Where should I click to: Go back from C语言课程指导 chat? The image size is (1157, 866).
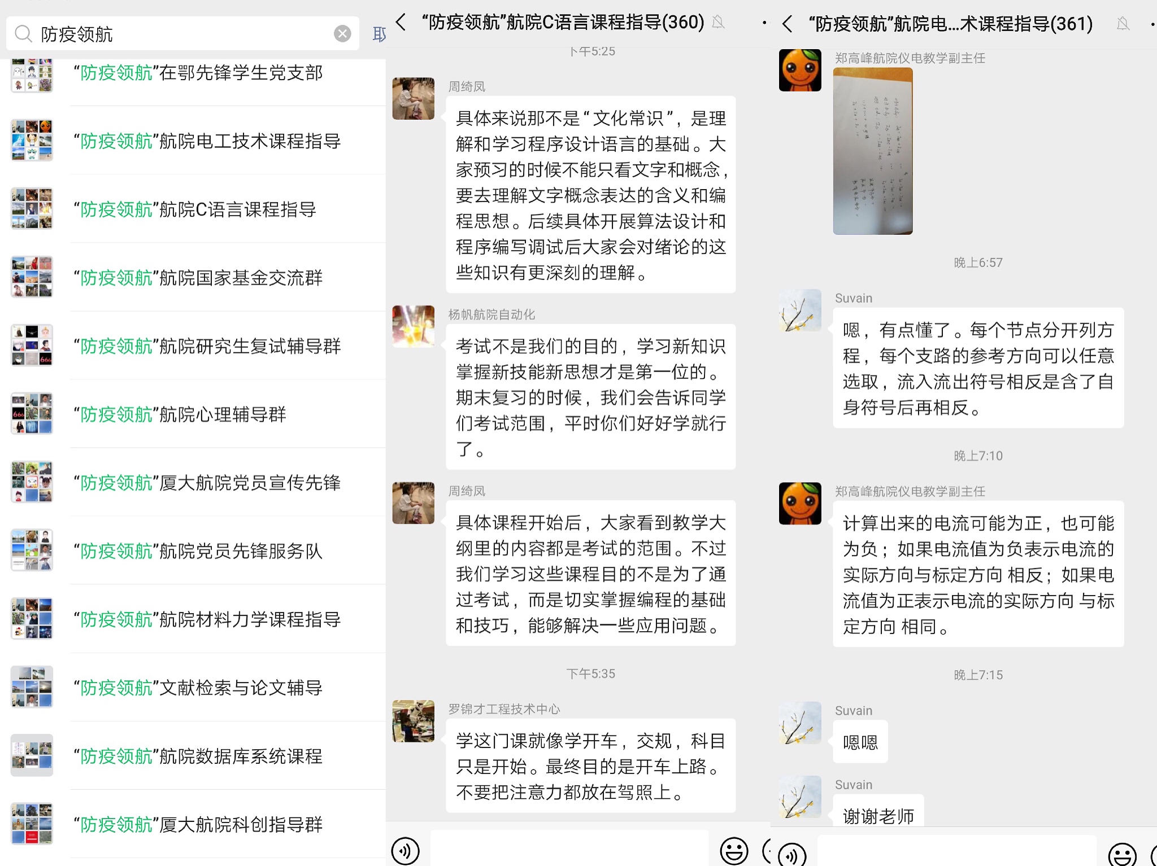[x=401, y=22]
